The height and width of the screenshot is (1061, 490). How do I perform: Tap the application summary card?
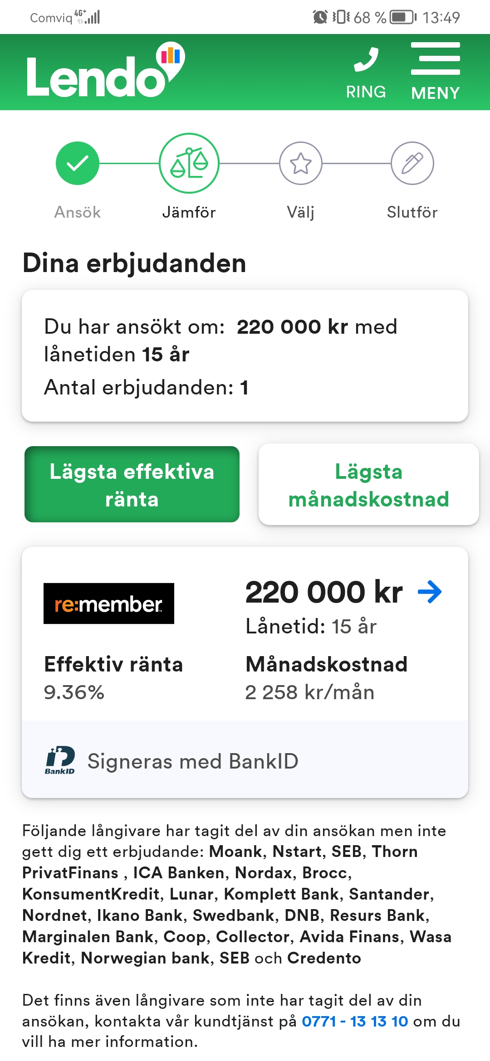[245, 356]
